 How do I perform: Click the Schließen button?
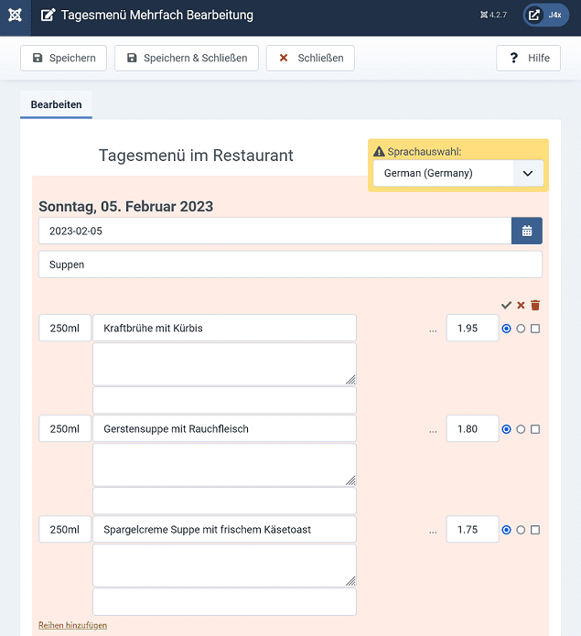tap(310, 58)
